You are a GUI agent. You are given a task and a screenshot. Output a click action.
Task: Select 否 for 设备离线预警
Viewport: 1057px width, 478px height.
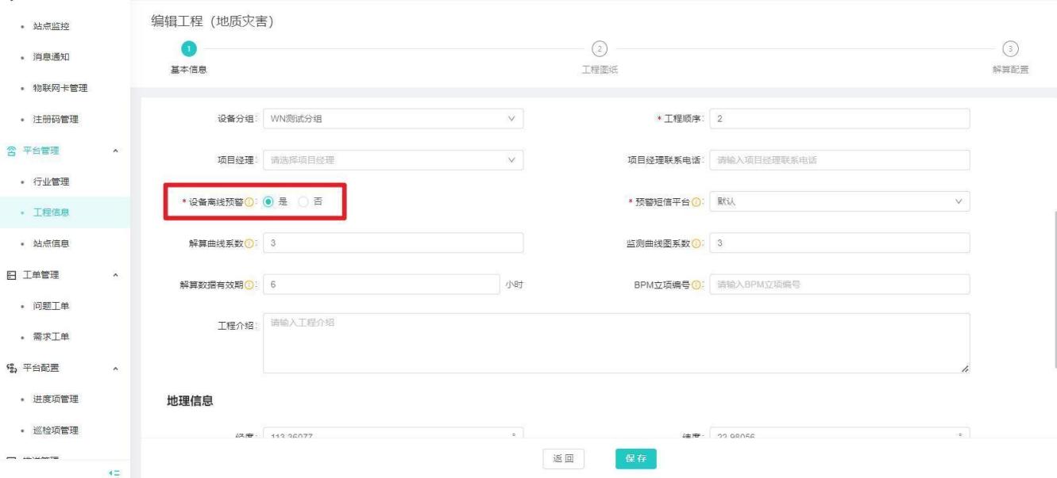coord(303,202)
